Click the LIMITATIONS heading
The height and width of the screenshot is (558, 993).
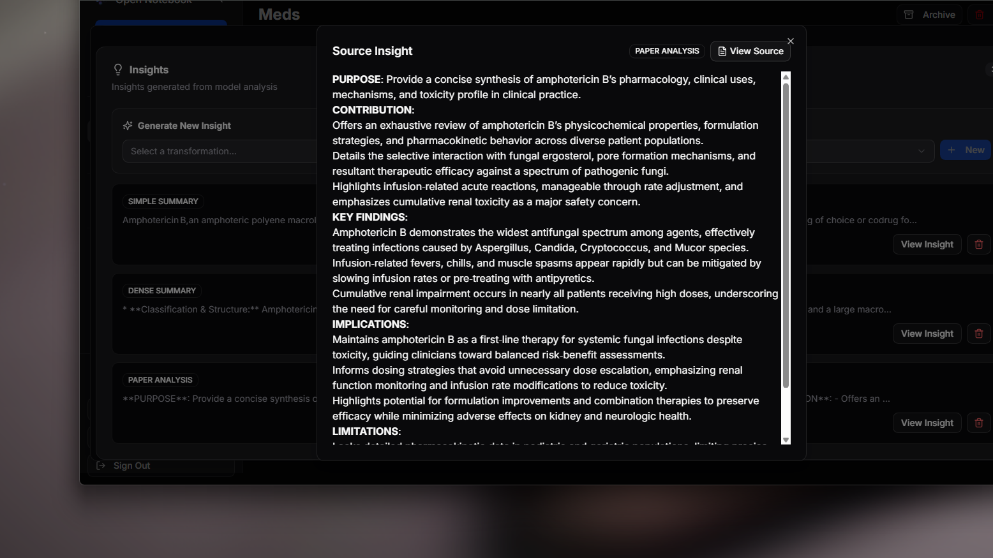pyautogui.click(x=366, y=432)
